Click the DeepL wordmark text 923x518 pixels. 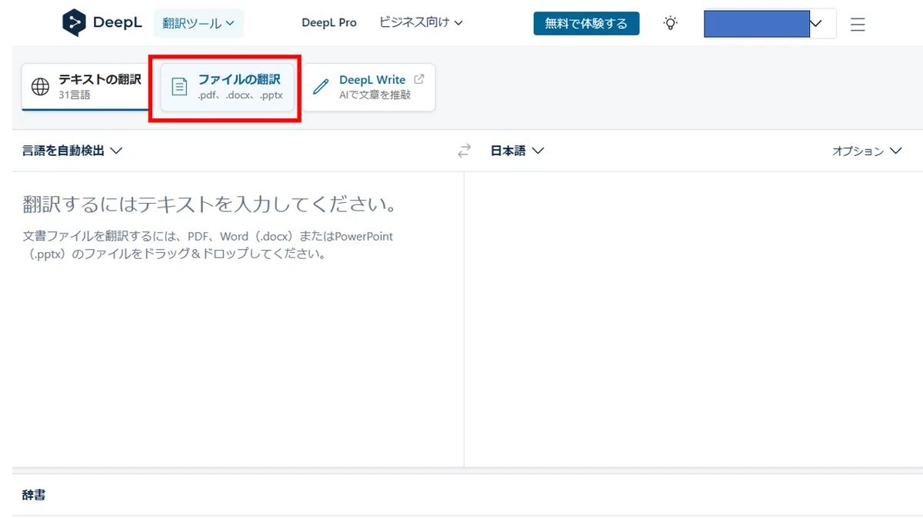pyautogui.click(x=118, y=23)
